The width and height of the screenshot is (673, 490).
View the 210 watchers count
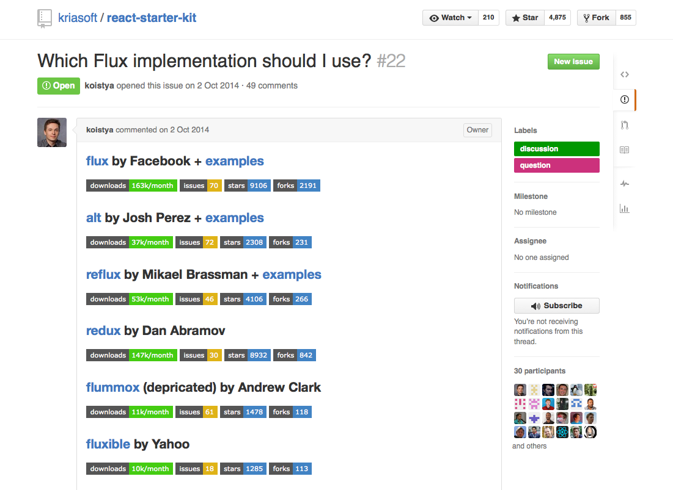click(488, 18)
